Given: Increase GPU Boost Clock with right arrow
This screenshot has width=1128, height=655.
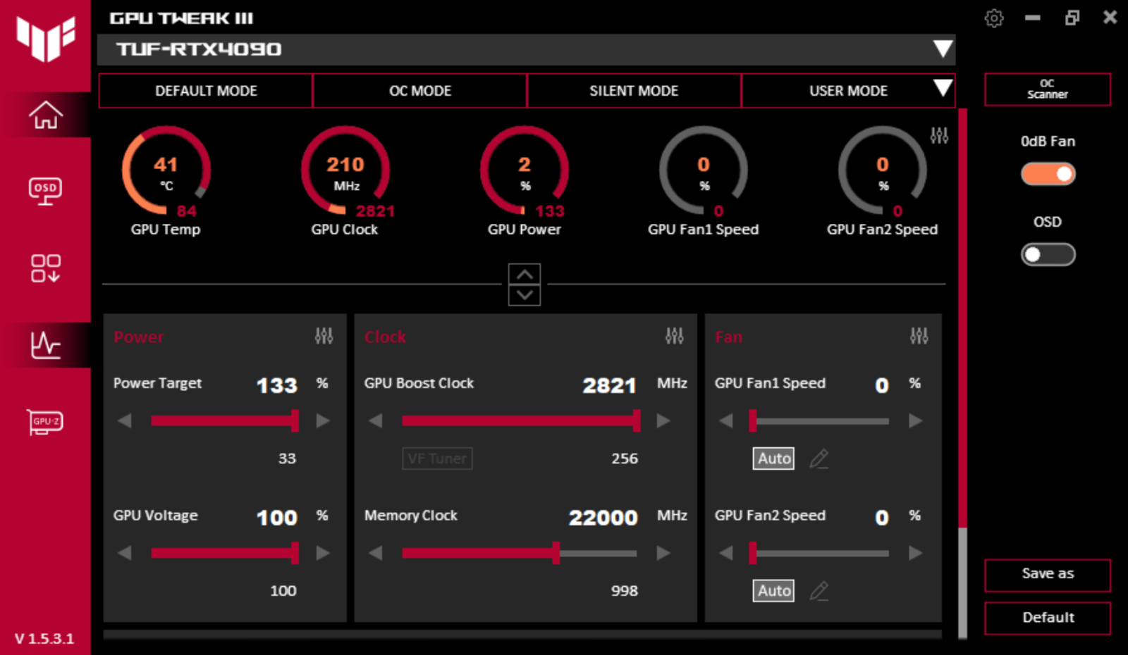Looking at the screenshot, I should click(x=663, y=421).
